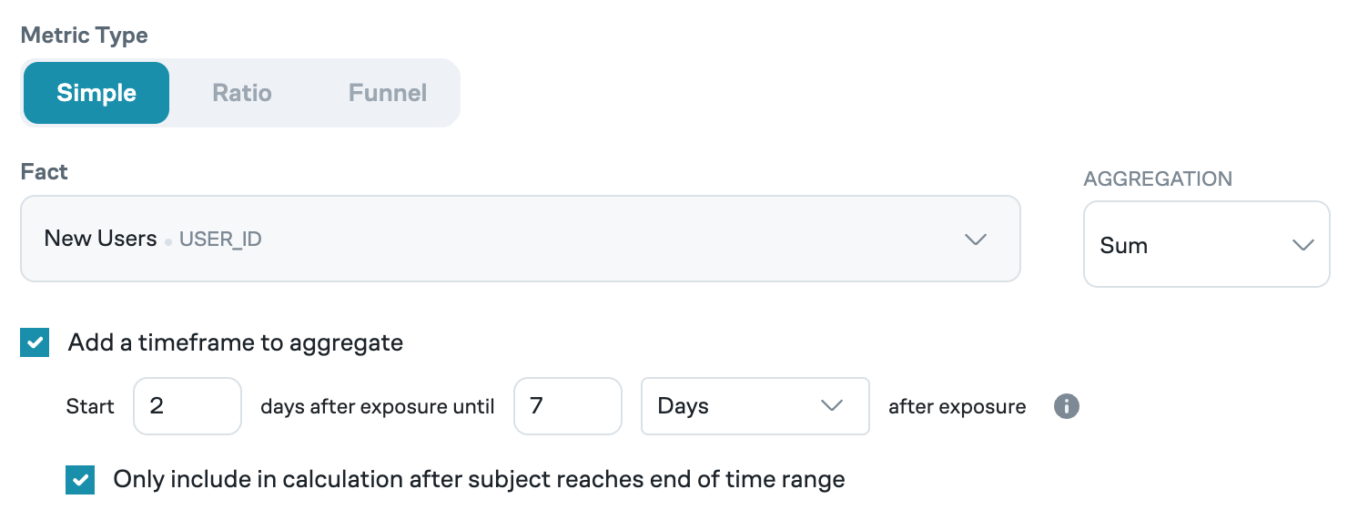Click the AGGREGATION heading label
Viewport: 1358px width, 510px height.
pyautogui.click(x=1158, y=178)
